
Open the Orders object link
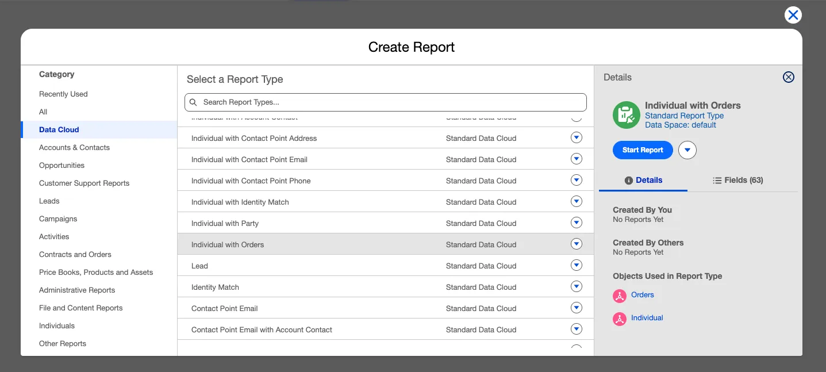click(642, 295)
